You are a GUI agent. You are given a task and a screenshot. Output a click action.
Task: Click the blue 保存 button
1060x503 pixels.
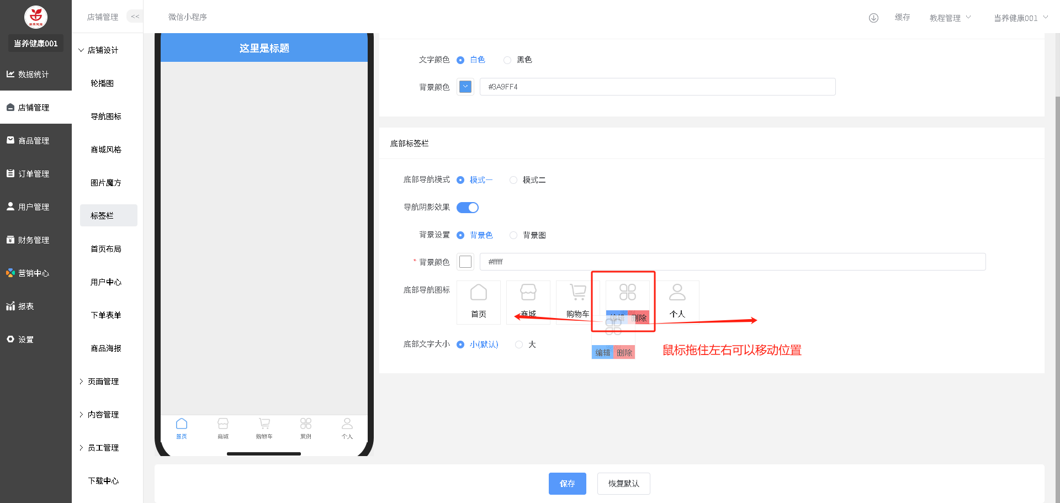(x=567, y=484)
